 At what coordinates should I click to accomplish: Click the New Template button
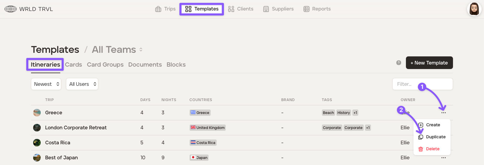[x=429, y=63]
